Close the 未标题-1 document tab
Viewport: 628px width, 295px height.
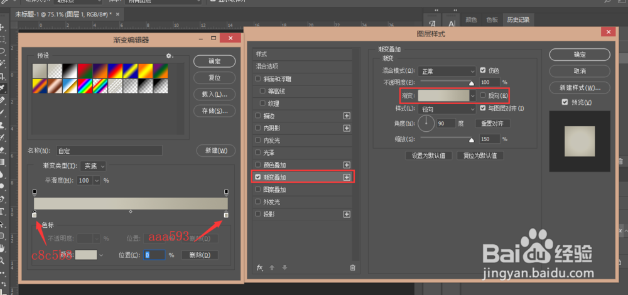pyautogui.click(x=117, y=14)
